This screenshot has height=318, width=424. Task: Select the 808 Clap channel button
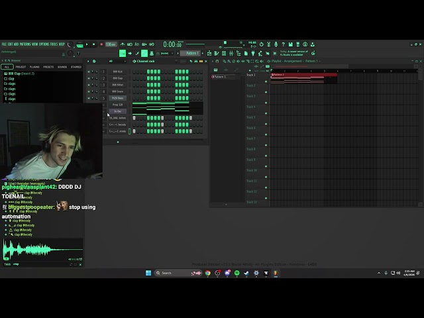pos(118,78)
